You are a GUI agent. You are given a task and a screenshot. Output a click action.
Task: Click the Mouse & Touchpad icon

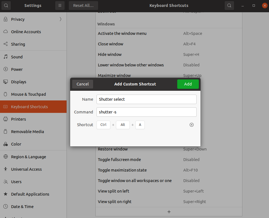point(6,94)
